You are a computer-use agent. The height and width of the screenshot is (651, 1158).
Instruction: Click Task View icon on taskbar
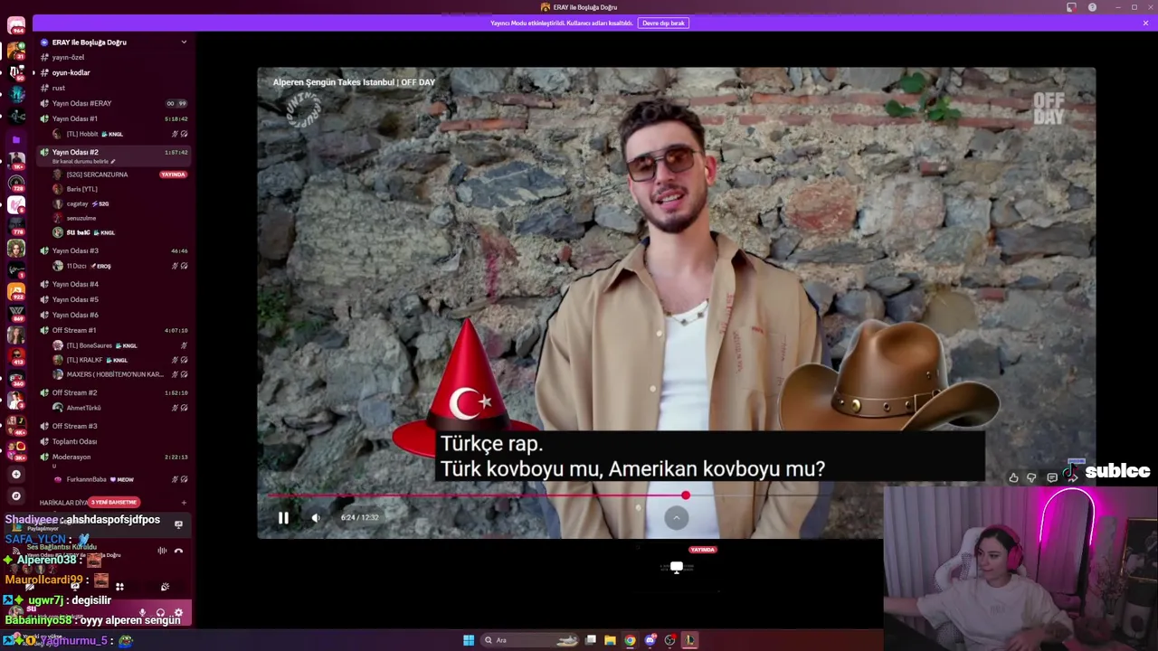click(590, 640)
